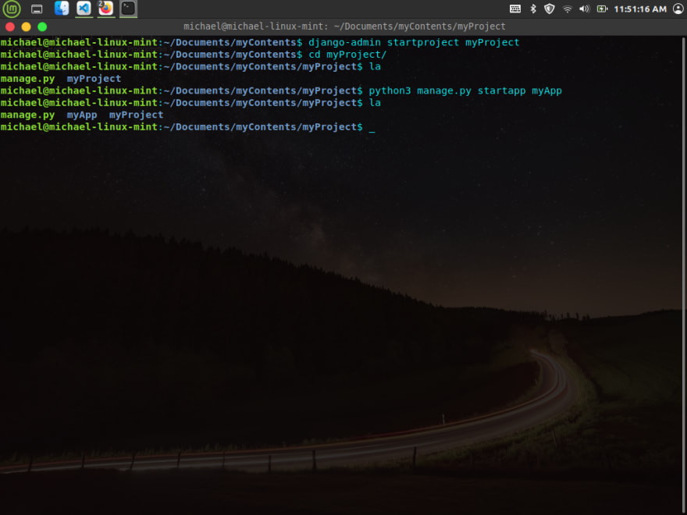Switch to the Firefox window in the panel
The width and height of the screenshot is (687, 515).
pyautogui.click(x=105, y=9)
